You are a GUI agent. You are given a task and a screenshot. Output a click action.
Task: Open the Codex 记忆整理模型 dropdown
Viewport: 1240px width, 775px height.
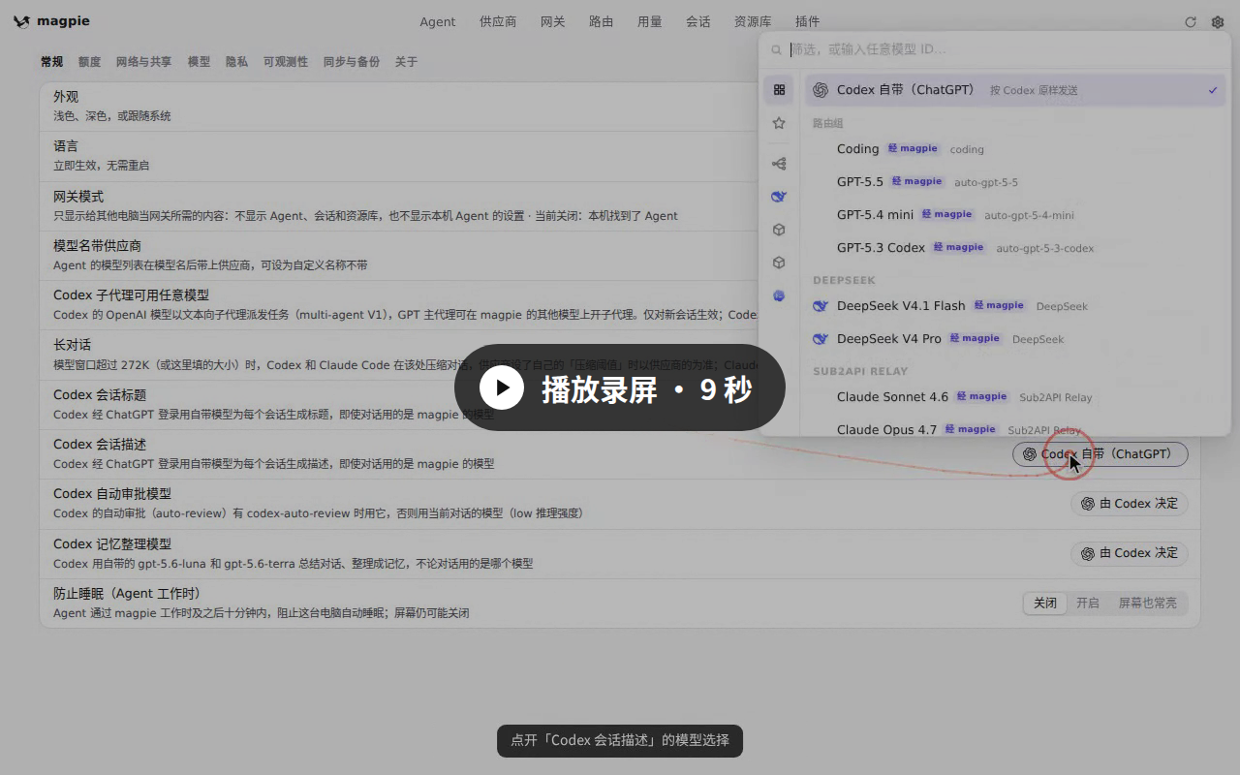[1130, 553]
